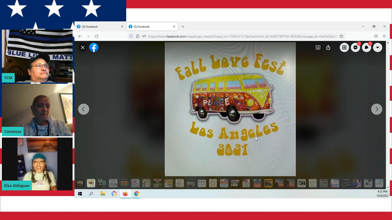This screenshot has width=392, height=220.
Task: Reload the current page
Action: pyautogui.click(x=96, y=36)
